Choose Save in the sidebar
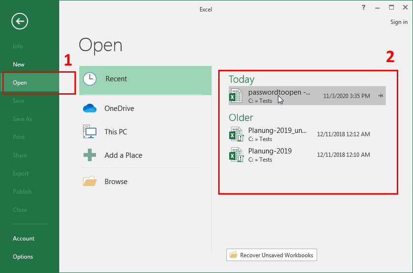 click(x=19, y=101)
